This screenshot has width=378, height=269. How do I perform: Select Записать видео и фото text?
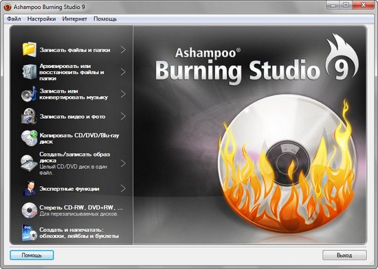72,117
